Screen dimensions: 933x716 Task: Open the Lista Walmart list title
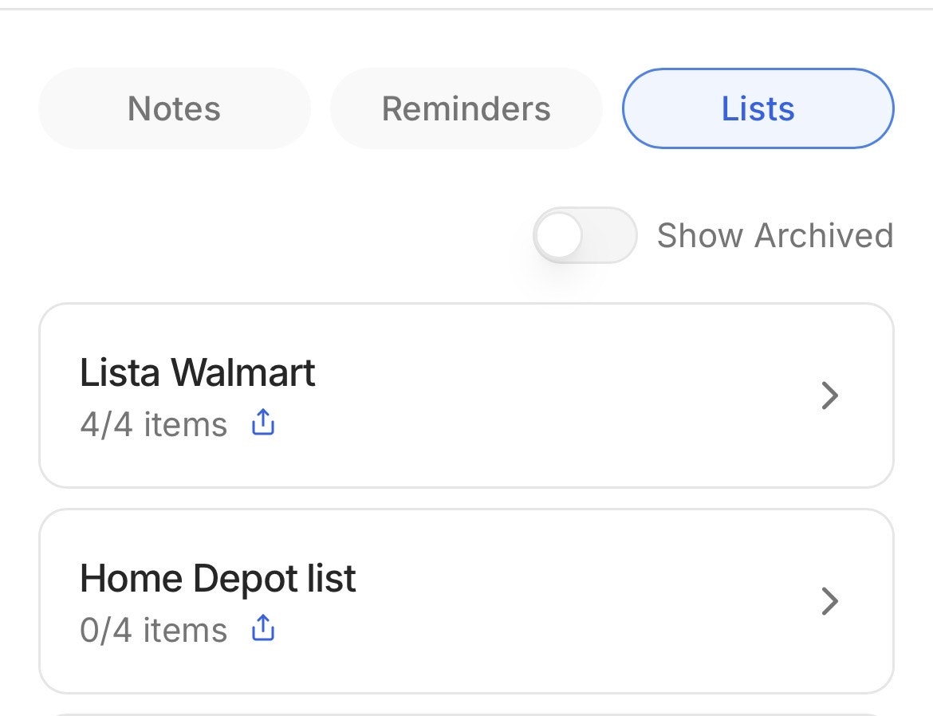tap(198, 372)
